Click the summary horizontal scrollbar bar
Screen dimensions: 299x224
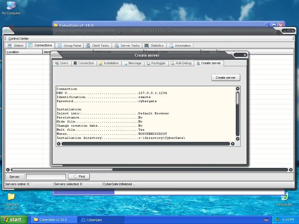146,144
